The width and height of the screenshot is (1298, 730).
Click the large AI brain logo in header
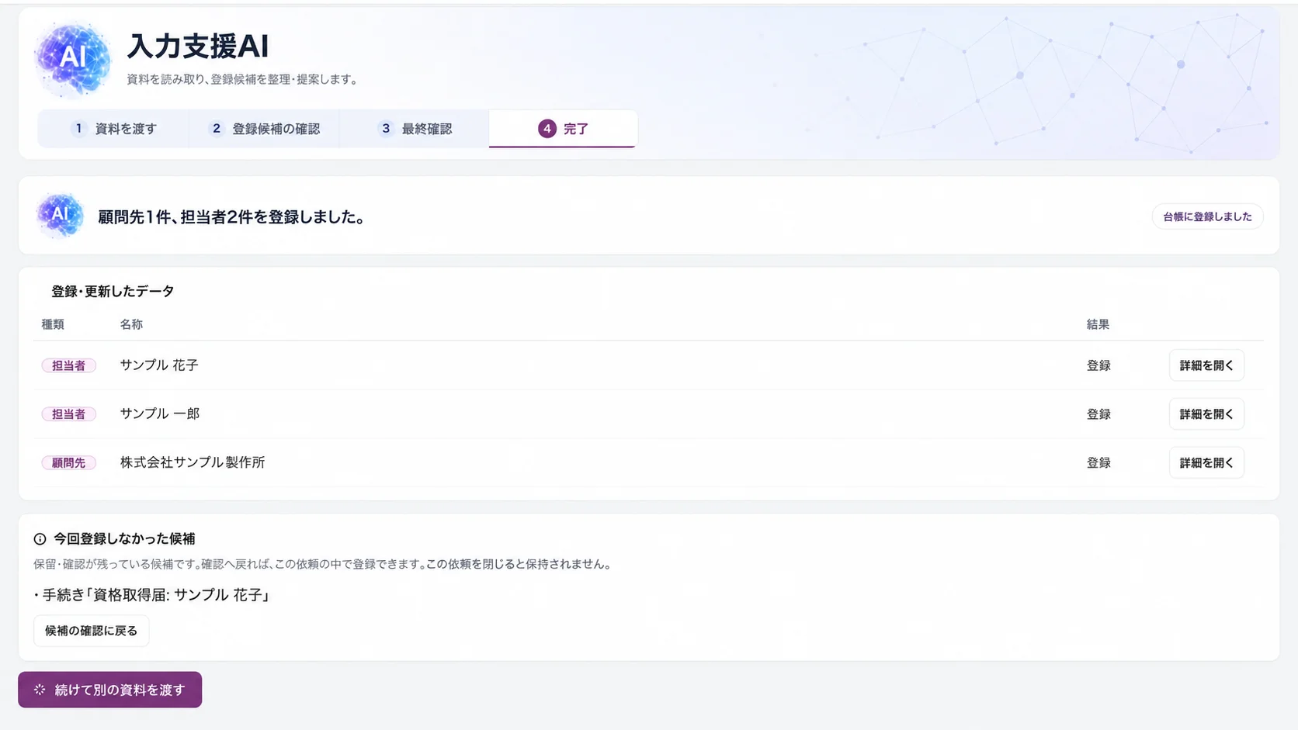[x=73, y=59]
